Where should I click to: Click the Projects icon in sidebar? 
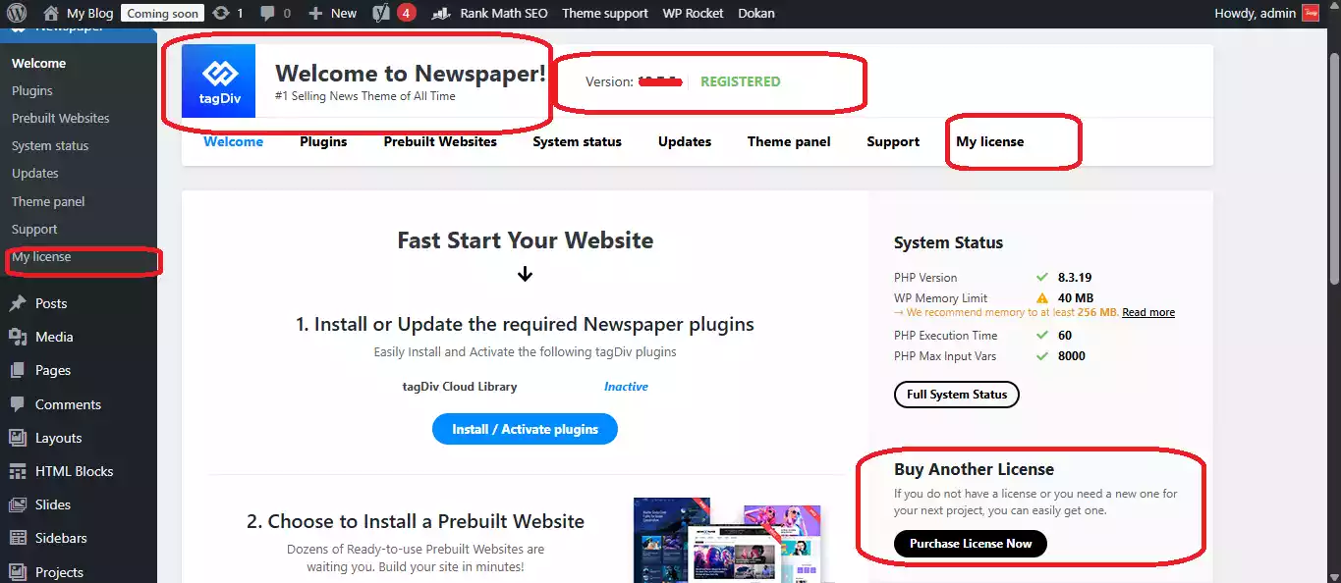point(18,571)
